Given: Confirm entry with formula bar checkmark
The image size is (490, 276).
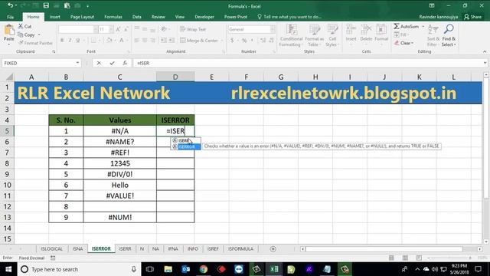Looking at the screenshot, I should click(x=112, y=63).
